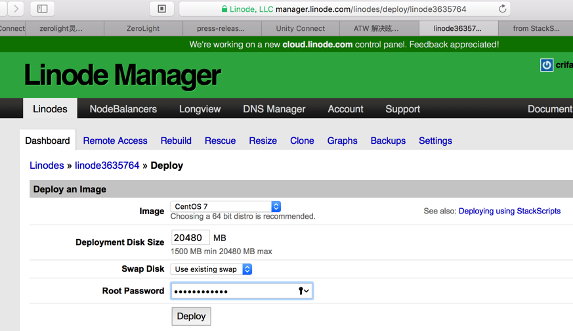This screenshot has width=573, height=331.
Task: Click the Safari forward navigation arrow
Action: click(16, 9)
